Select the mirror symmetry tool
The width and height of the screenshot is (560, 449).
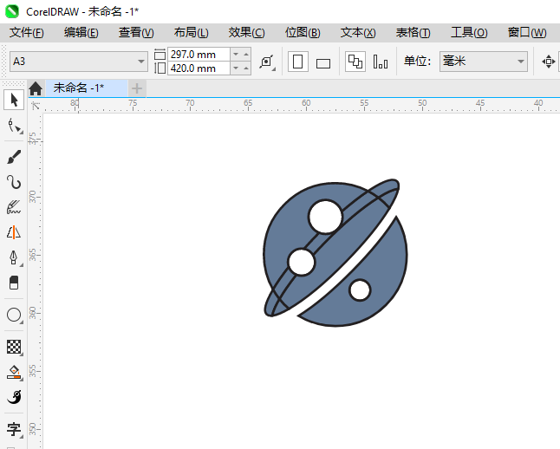coord(14,232)
